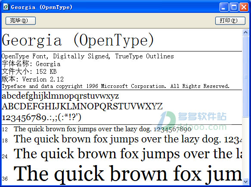This screenshot has height=187, width=251.
Task: Close the Georgia font viewer window
Action: coord(244,7)
